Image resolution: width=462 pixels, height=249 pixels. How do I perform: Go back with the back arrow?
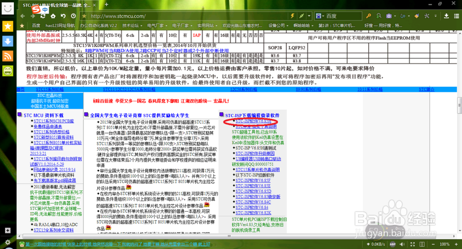pyautogui.click(x=22, y=16)
